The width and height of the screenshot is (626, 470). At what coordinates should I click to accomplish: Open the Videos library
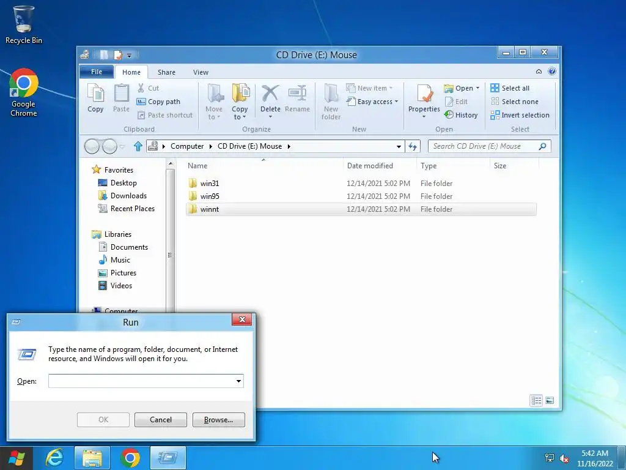[x=116, y=285]
